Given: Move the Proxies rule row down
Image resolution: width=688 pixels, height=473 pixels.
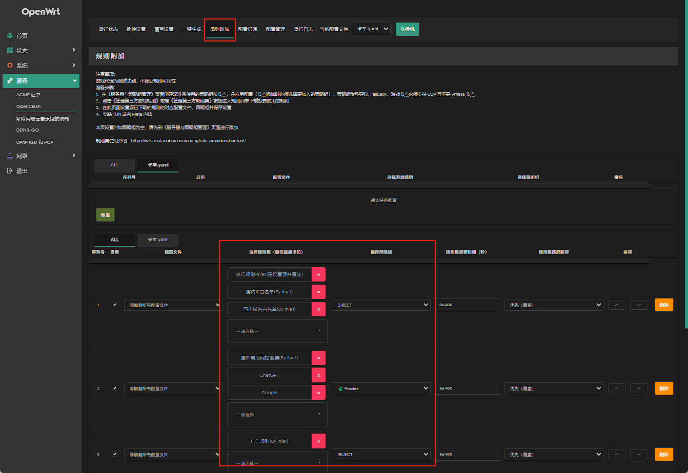Looking at the screenshot, I should click(x=638, y=389).
